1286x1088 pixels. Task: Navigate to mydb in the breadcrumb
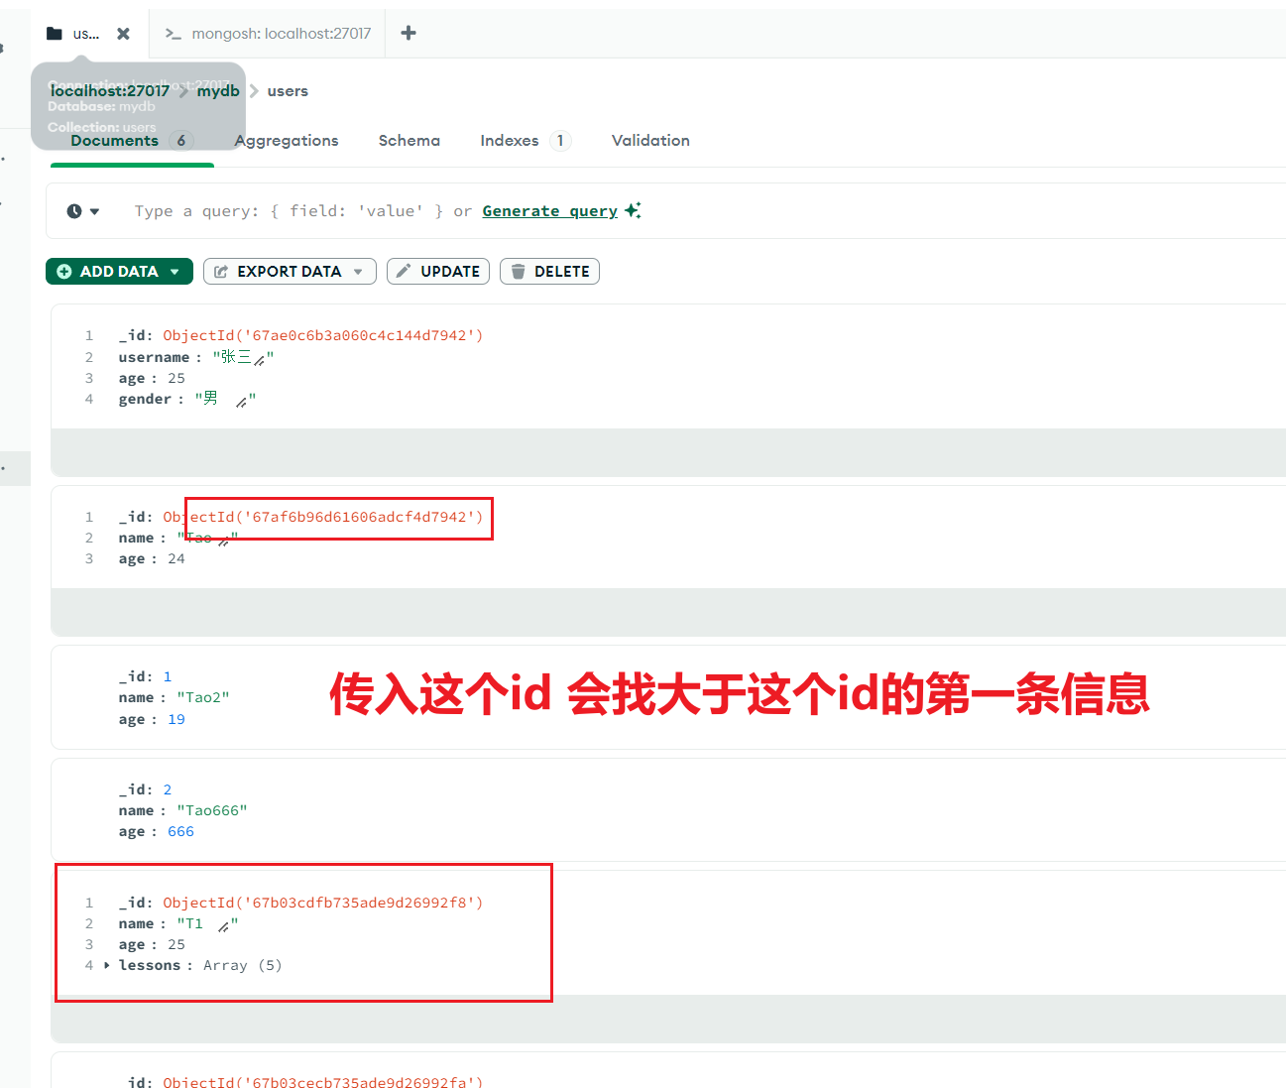pyautogui.click(x=218, y=91)
